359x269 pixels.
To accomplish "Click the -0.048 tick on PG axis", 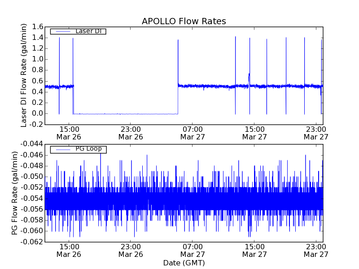I will coord(32,166).
